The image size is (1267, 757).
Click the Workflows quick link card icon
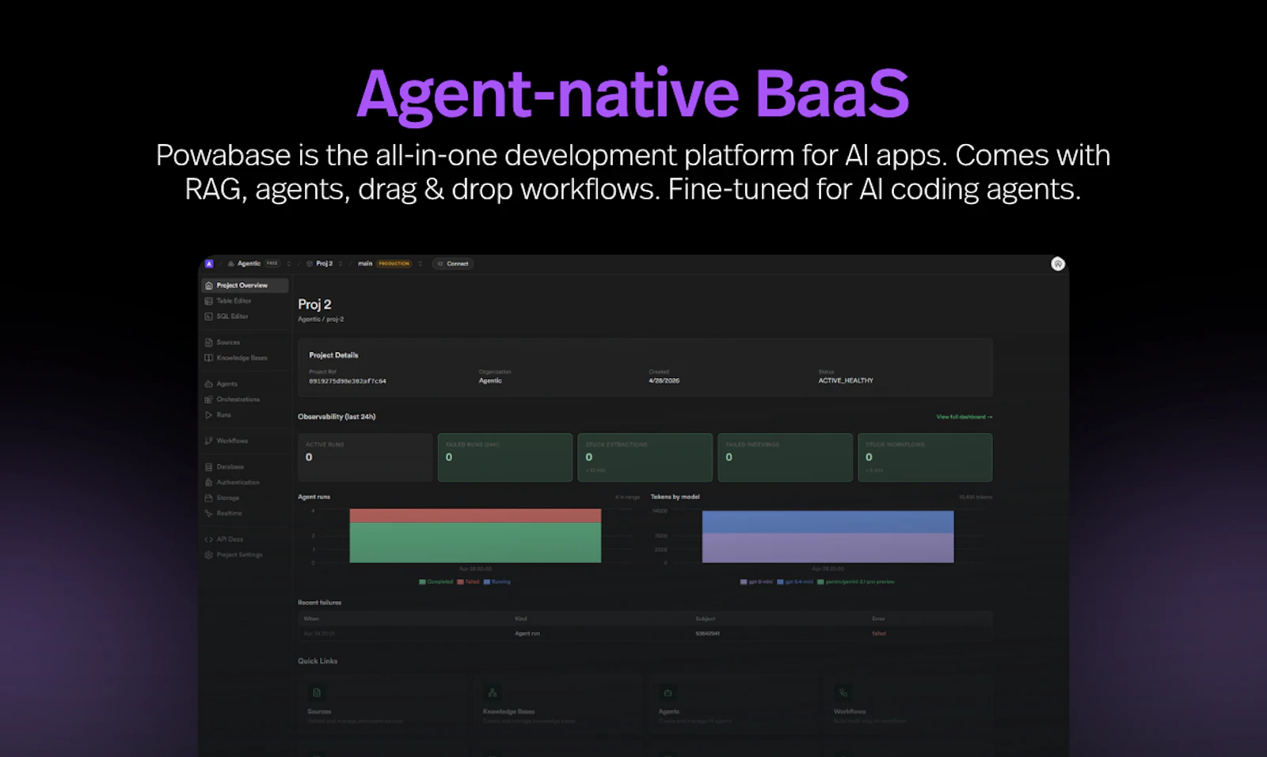coord(843,693)
